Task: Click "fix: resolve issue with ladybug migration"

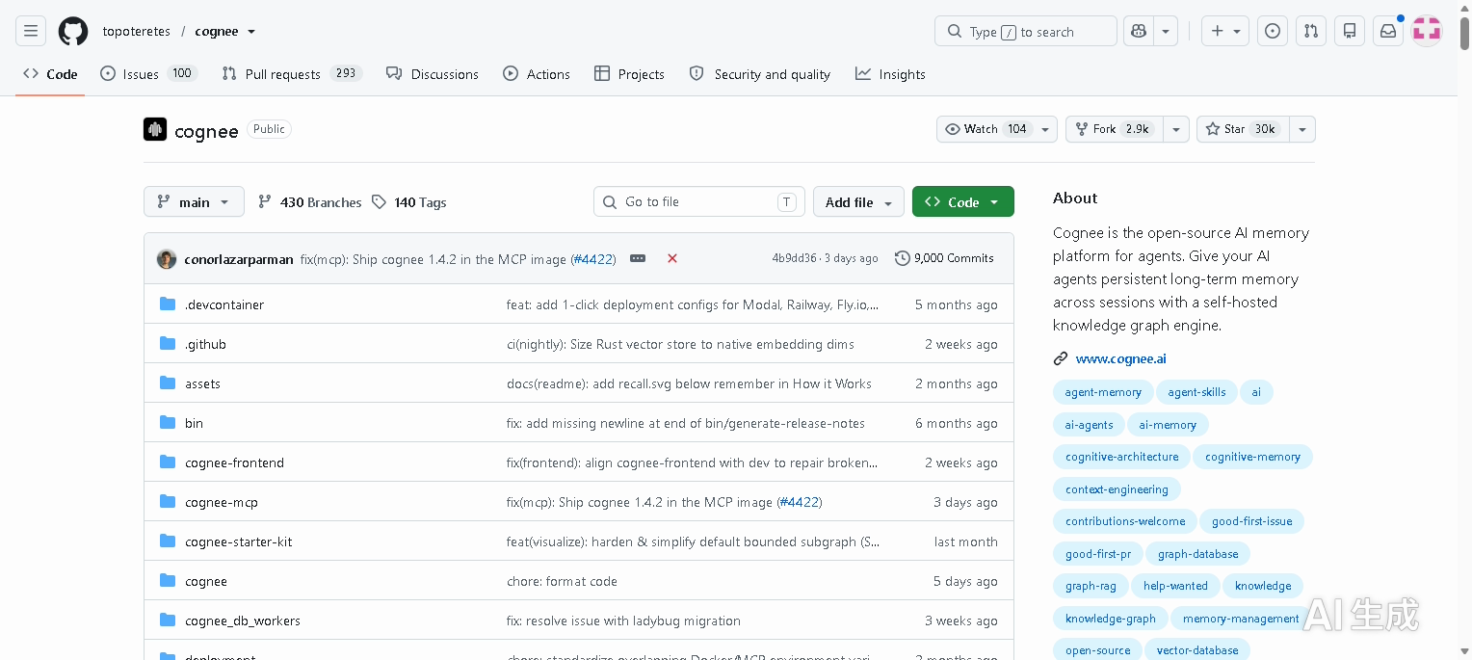Action: pos(623,620)
